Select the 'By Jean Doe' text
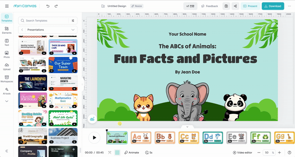295x157 pixels. 187,72
